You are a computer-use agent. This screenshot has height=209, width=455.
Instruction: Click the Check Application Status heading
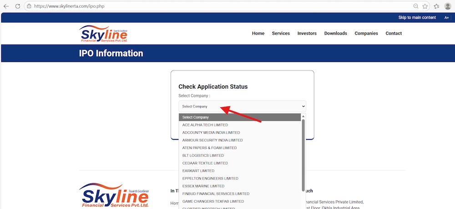point(213,86)
